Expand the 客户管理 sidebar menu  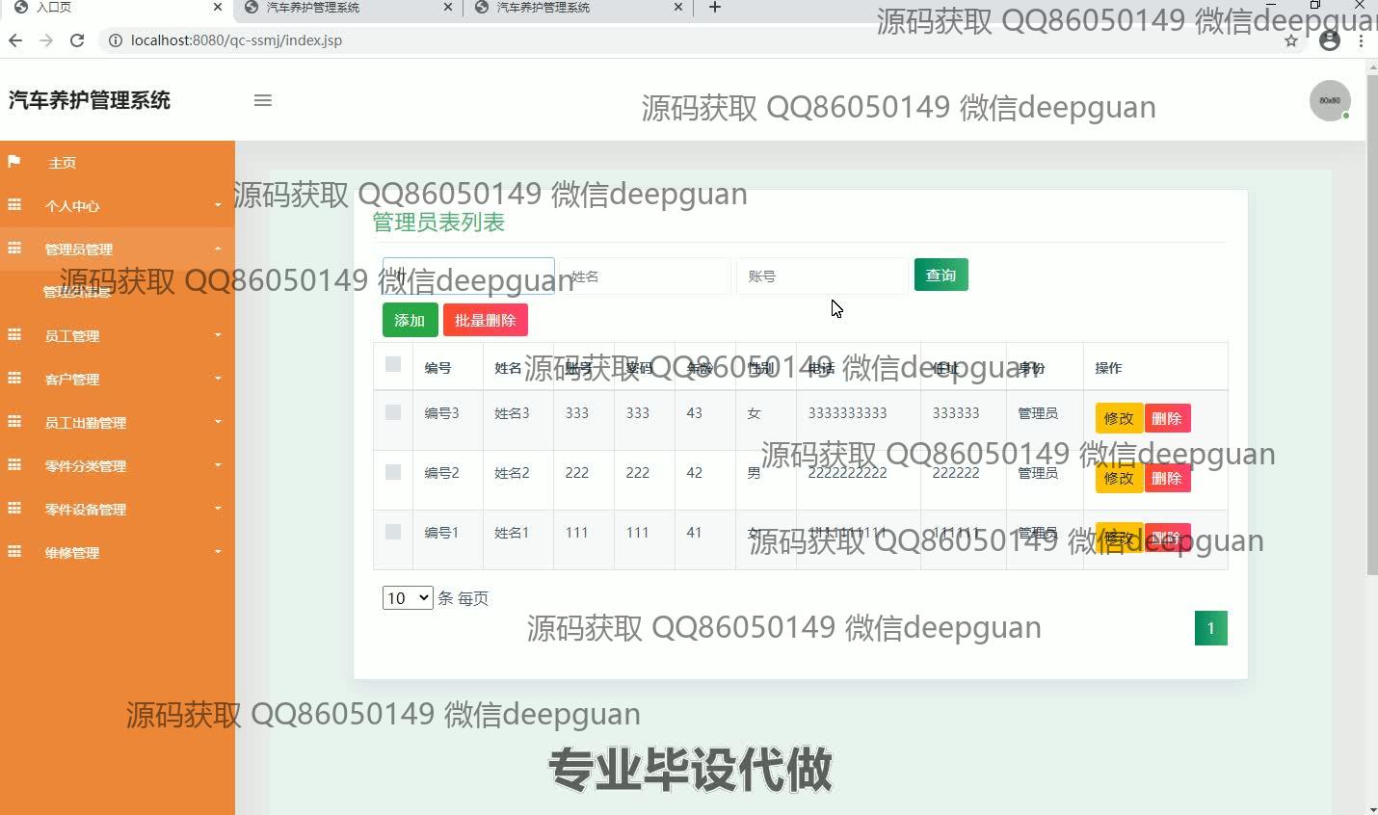(x=116, y=379)
